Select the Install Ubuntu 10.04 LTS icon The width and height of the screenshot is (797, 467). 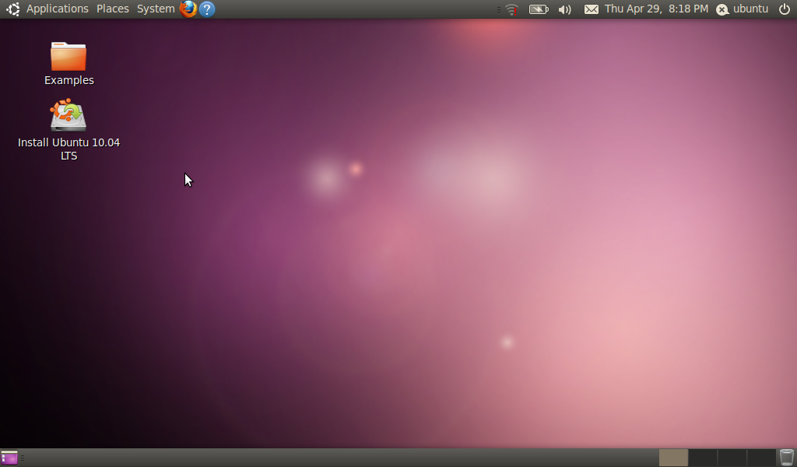68,116
